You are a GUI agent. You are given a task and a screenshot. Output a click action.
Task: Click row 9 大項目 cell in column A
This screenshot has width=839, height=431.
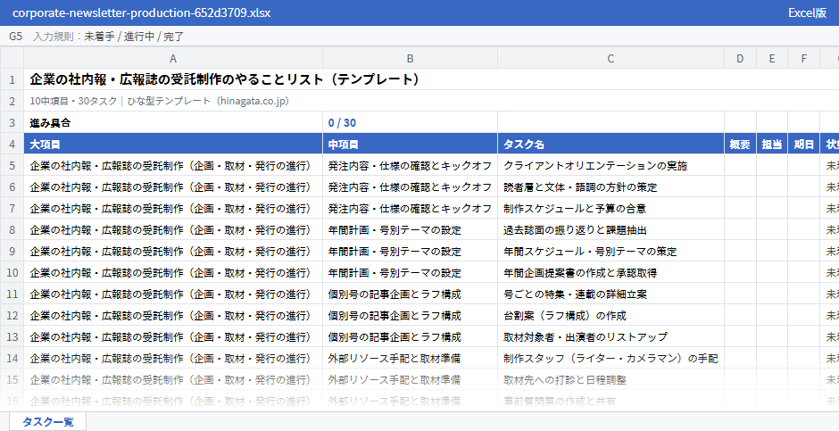pos(173,251)
